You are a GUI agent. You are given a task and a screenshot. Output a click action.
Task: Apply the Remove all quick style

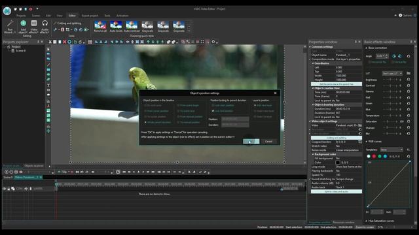100,27
